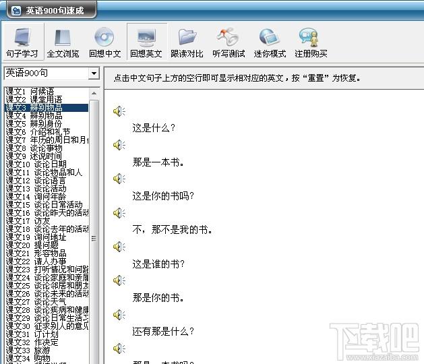Open the 句子学习 sentence study mode
The height and width of the screenshot is (364, 424).
coord(23,42)
